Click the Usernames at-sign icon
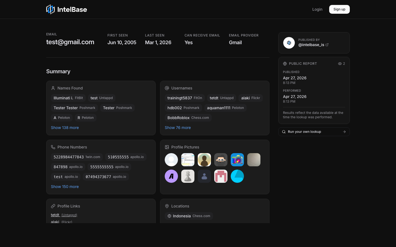This screenshot has height=247, width=396. [167, 88]
